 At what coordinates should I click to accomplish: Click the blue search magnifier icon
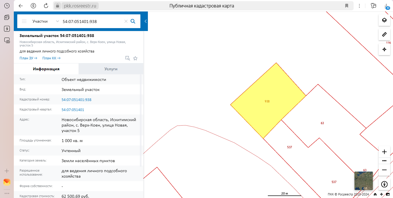(133, 21)
